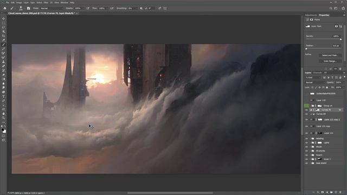Hide Layer 121 copy 2
This screenshot has width=347, height=195.
click(x=306, y=120)
